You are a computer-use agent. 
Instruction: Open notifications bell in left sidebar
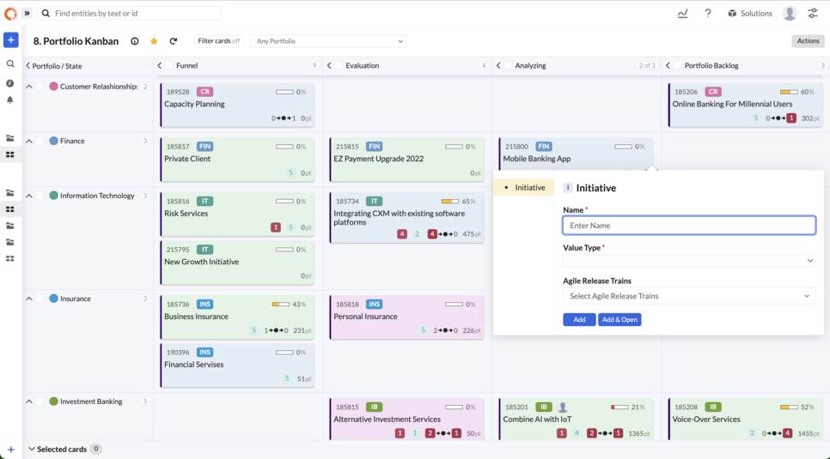click(x=10, y=100)
